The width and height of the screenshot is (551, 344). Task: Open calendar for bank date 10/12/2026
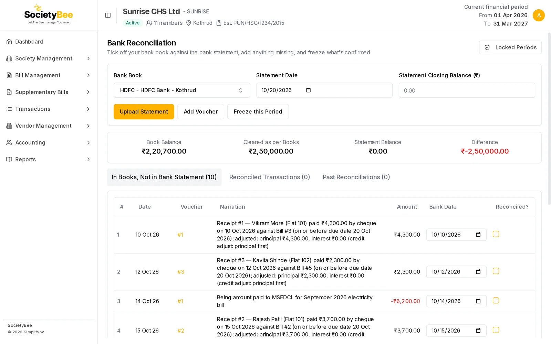tap(478, 272)
